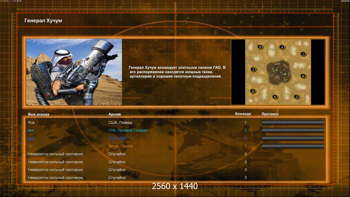Click start position marker 7 on the minimap
Image resolution: width=350 pixels, height=197 pixels.
(253, 69)
